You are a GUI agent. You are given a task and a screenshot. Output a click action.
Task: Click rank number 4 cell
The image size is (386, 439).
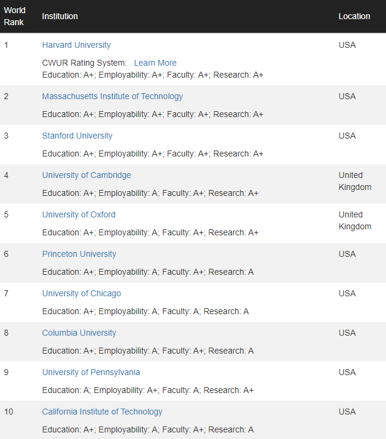pos(6,175)
